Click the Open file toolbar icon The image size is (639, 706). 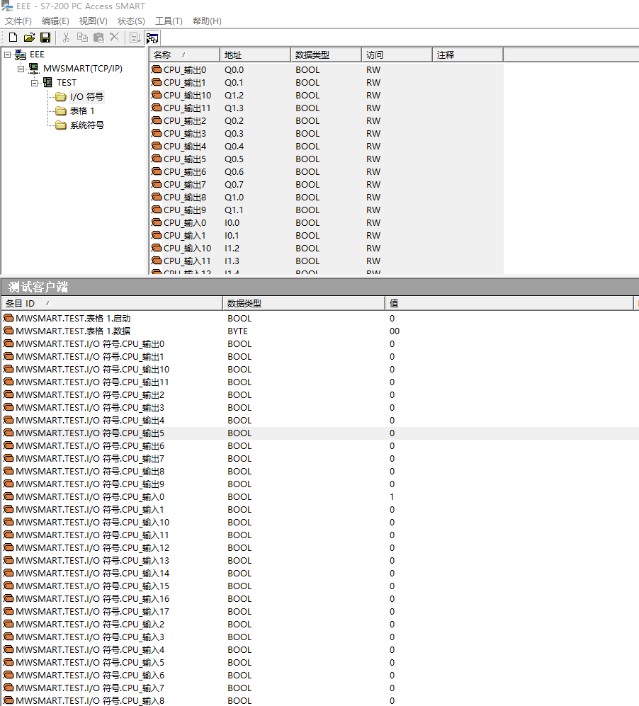coord(29,38)
